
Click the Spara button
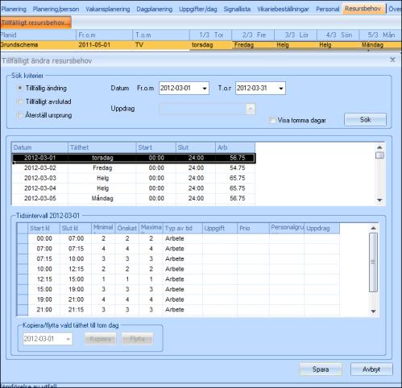point(321,369)
